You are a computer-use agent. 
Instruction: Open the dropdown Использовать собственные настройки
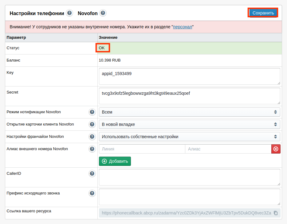click(x=190, y=137)
